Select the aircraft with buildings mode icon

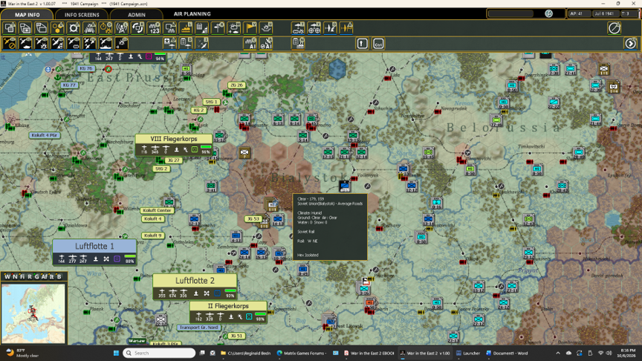pos(57,43)
